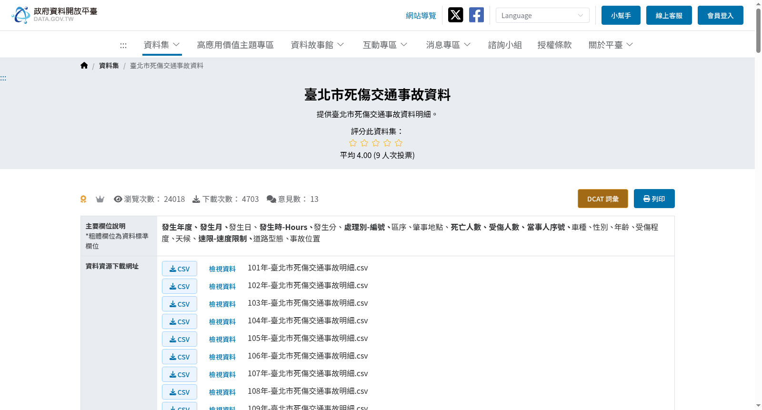Image resolution: width=762 pixels, height=410 pixels.
Task: Click the page vertical scrollbar thumb
Action: click(x=758, y=30)
